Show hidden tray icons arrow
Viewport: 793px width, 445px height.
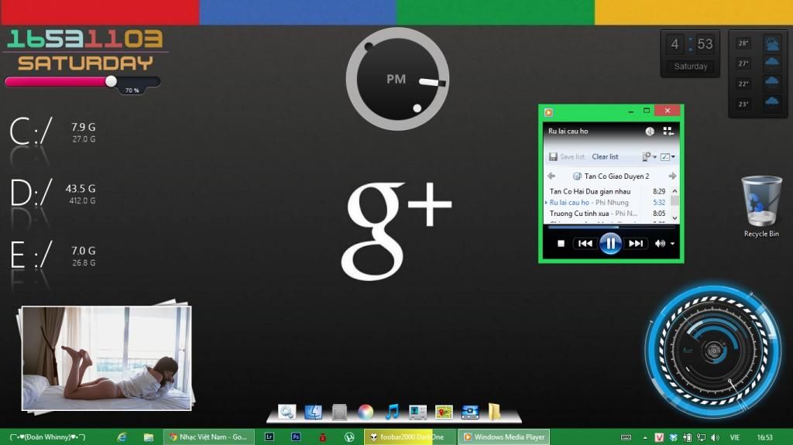(645, 437)
